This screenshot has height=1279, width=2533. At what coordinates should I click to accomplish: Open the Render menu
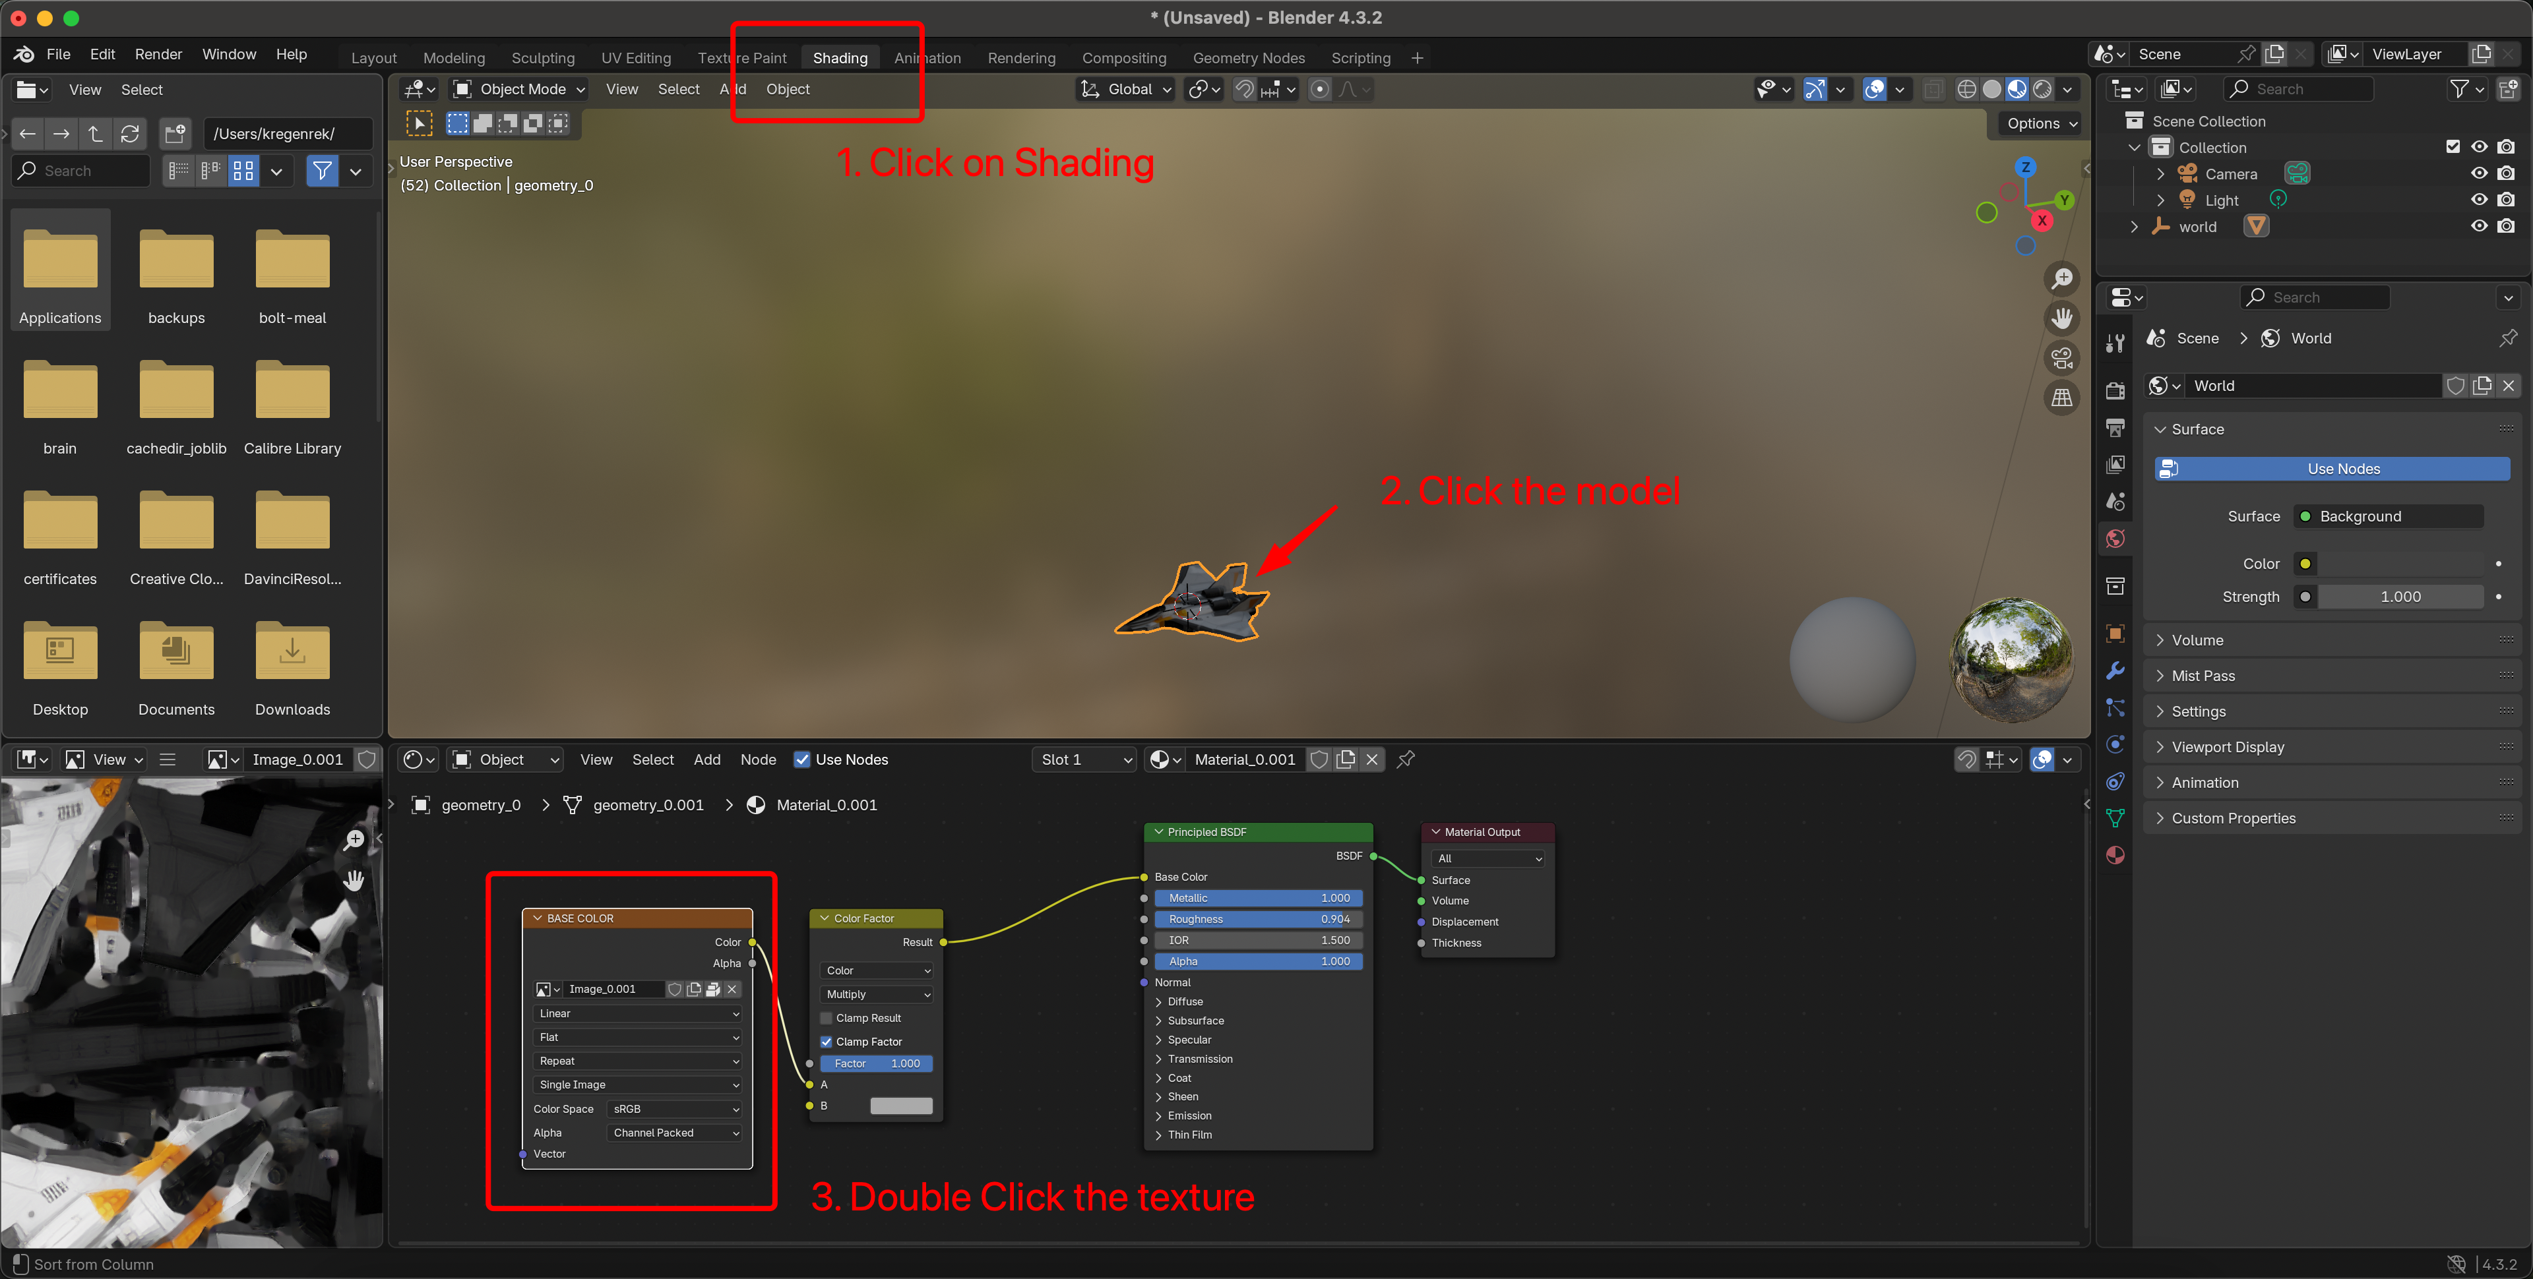(158, 54)
